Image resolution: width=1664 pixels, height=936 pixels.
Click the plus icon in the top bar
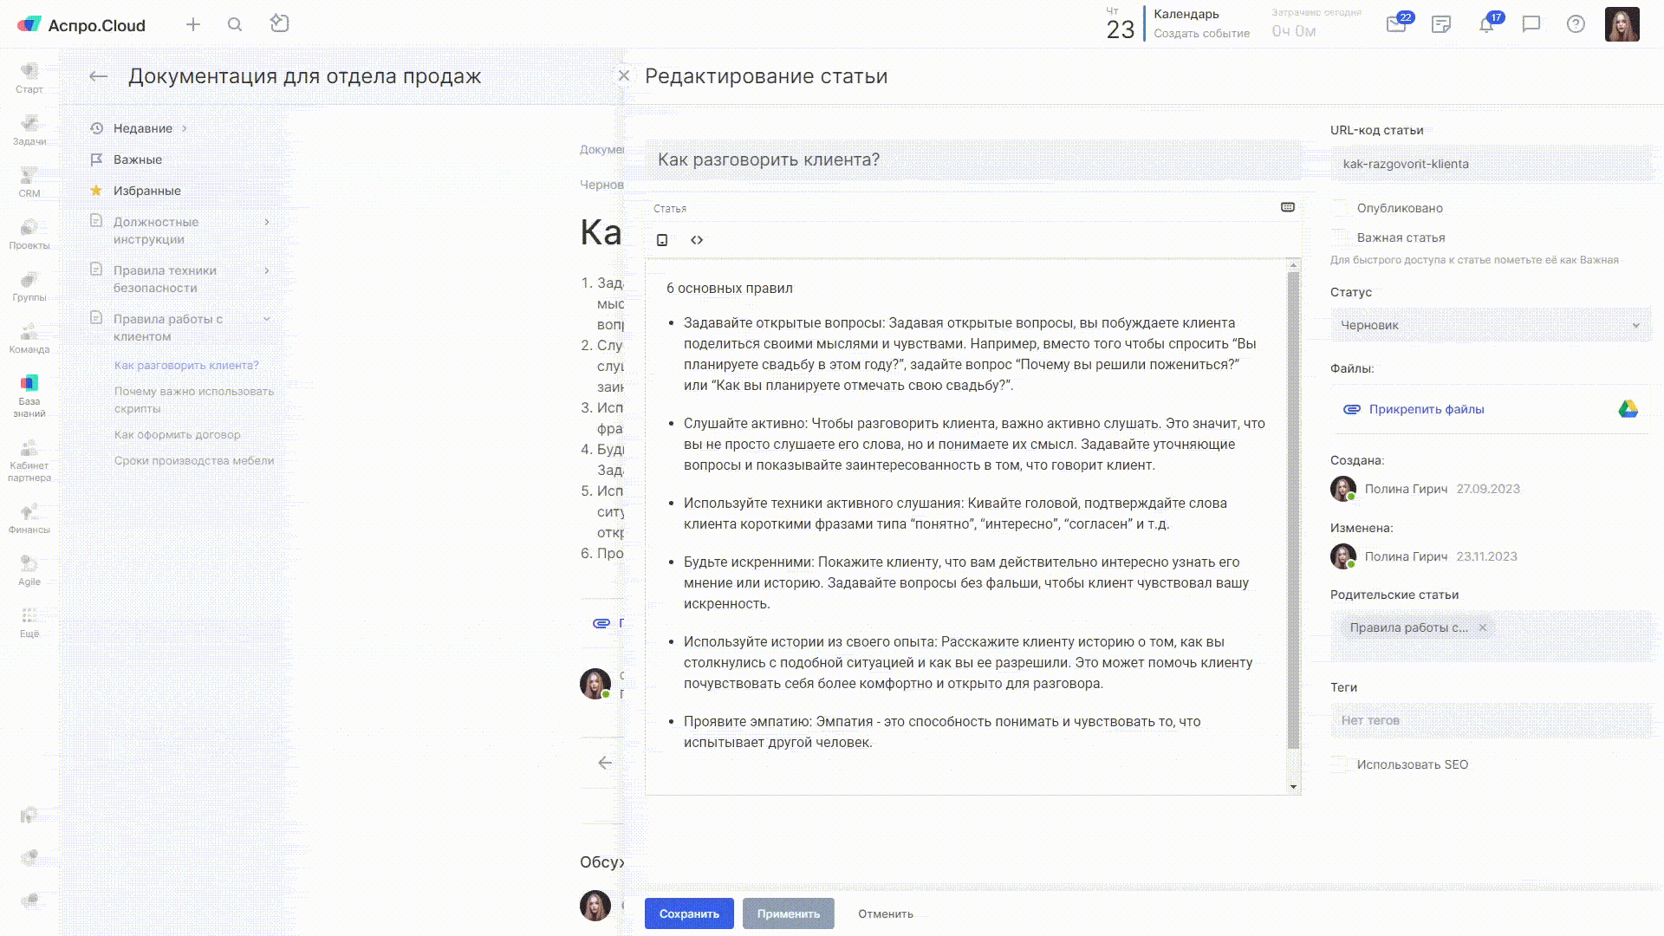[193, 24]
